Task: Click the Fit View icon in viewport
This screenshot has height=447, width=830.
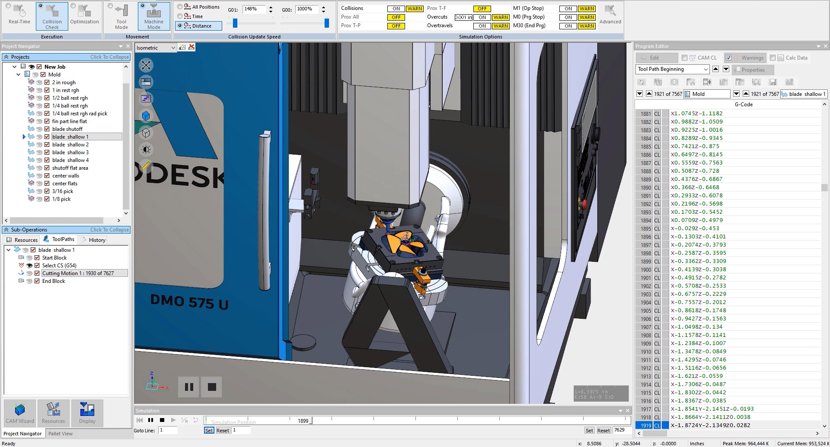Action: tap(146, 65)
